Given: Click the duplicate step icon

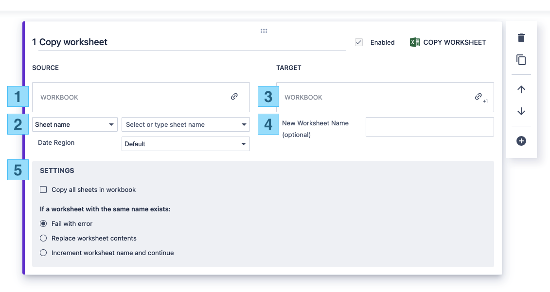Looking at the screenshot, I should click(521, 60).
